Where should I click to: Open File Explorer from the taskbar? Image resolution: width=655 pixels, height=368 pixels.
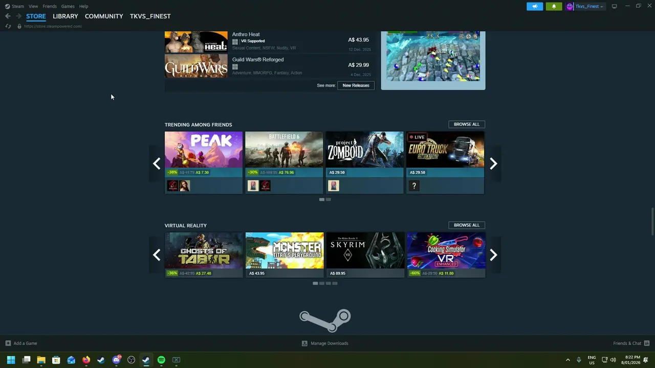41,360
